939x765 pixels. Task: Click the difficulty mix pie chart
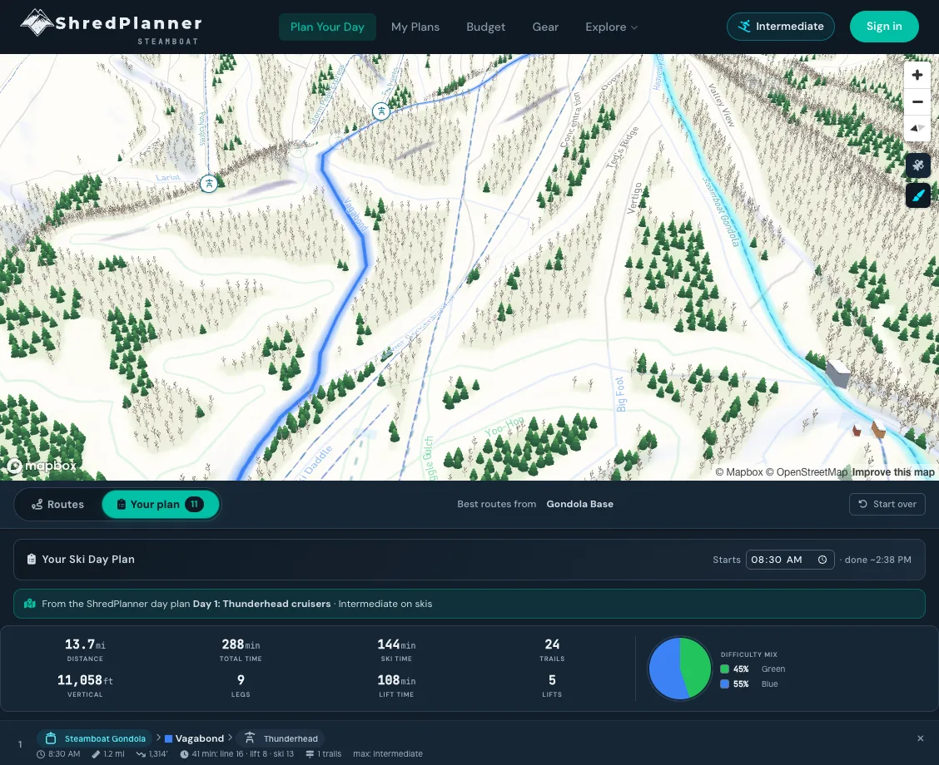click(680, 668)
